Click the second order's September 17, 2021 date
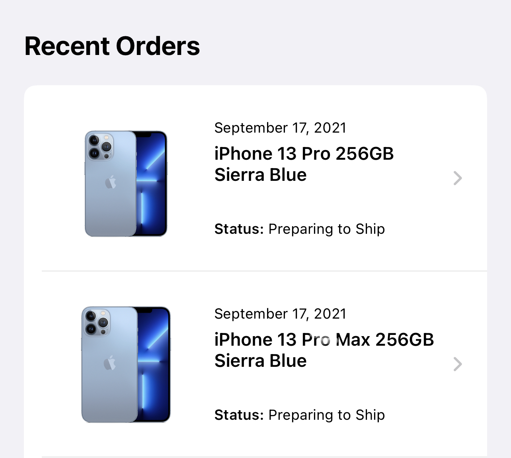Viewport: 511px width, 458px height. 280,314
